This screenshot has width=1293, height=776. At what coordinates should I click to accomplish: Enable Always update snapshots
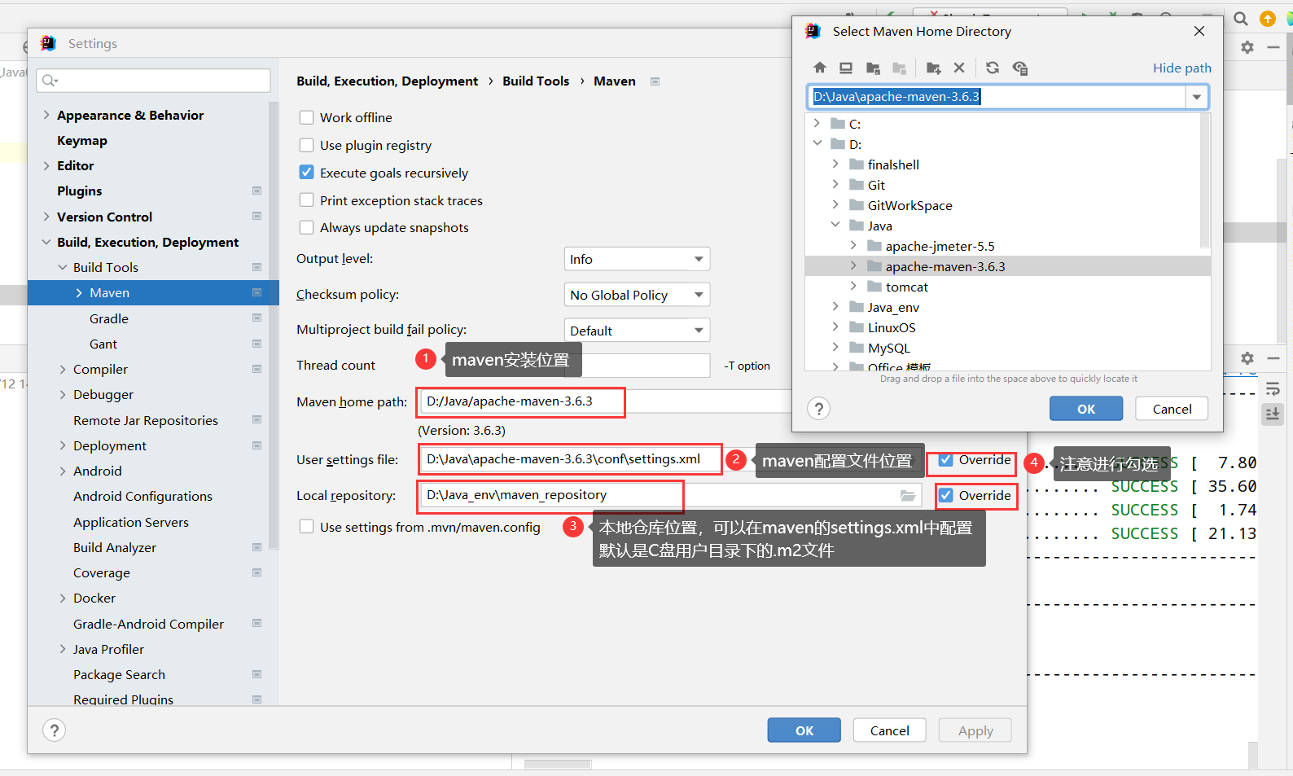[x=306, y=228]
